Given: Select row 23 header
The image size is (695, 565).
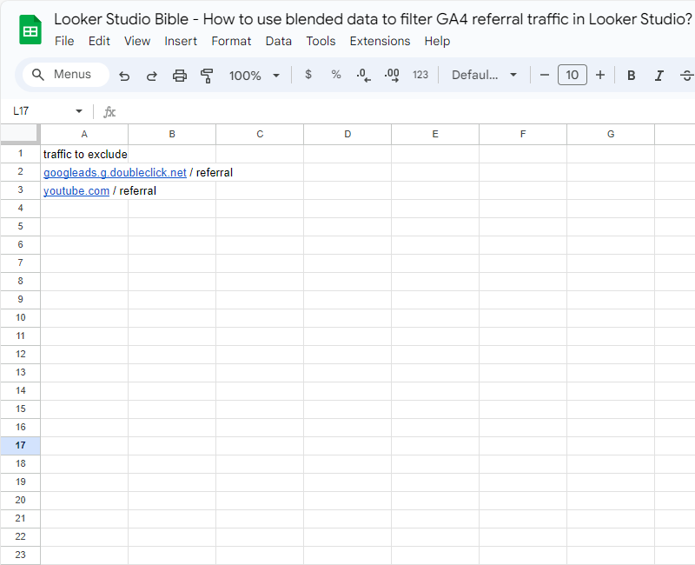Looking at the screenshot, I should point(20,555).
